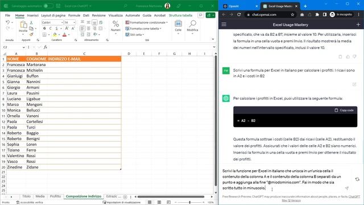The height and width of the screenshot is (205, 364).
Task: Click the cell borders icon
Action: pos(44,35)
